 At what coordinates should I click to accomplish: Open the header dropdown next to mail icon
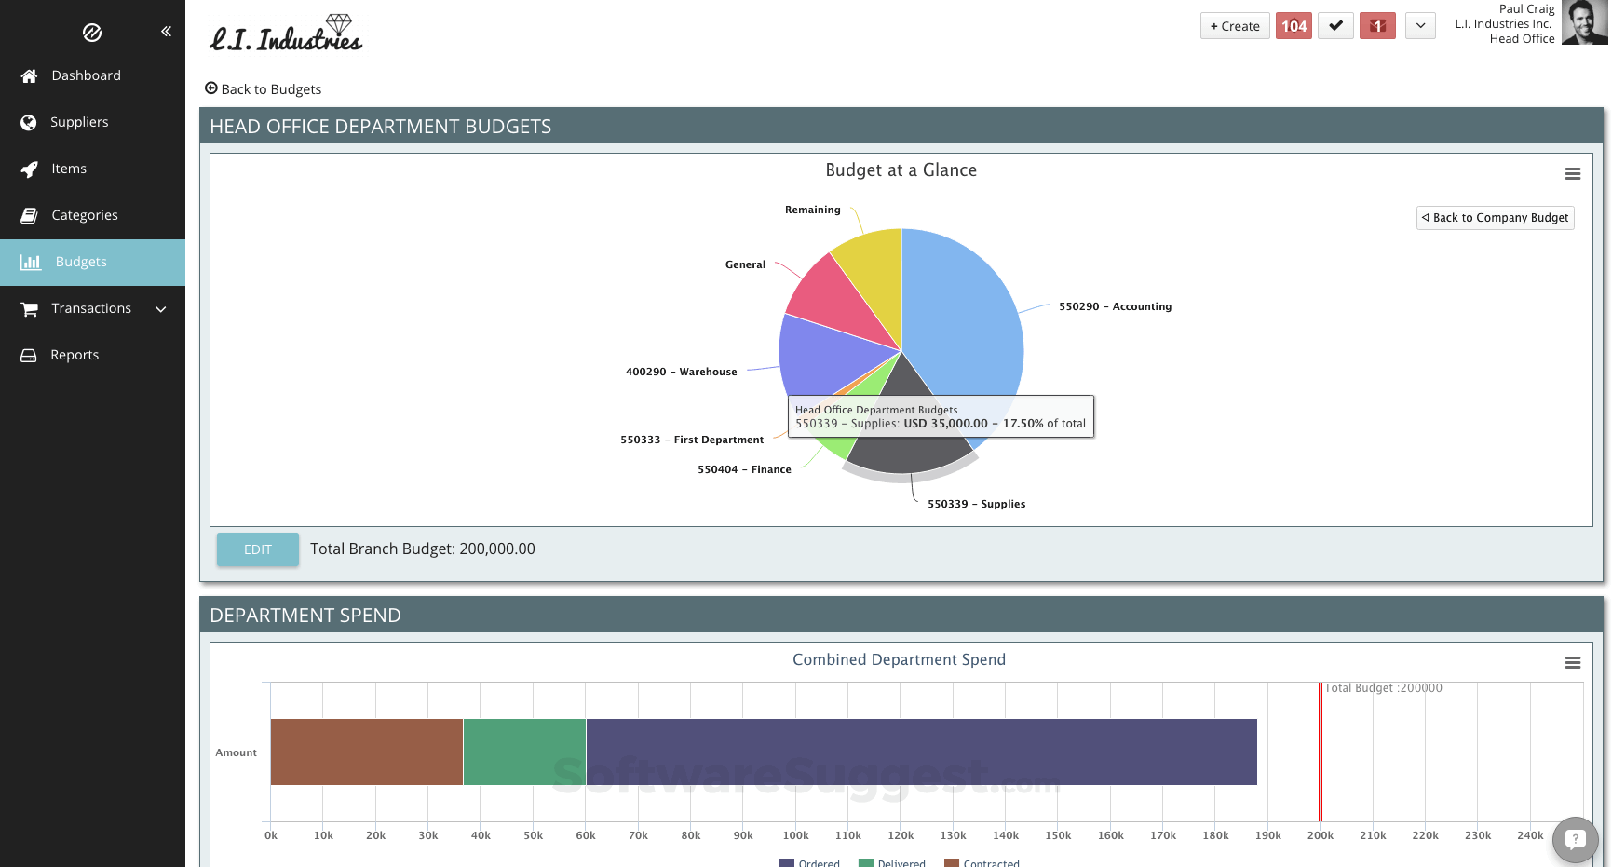[x=1419, y=26]
